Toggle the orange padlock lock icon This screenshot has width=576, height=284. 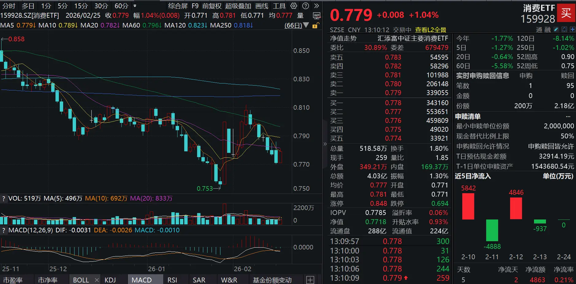tap(315, 26)
